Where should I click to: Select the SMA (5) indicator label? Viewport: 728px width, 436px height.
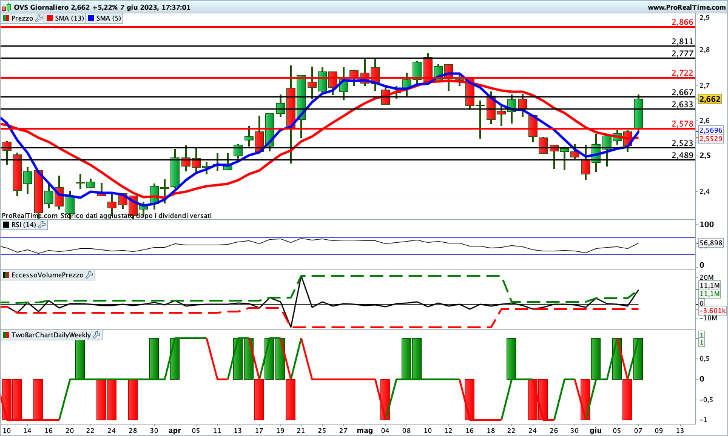pos(109,18)
